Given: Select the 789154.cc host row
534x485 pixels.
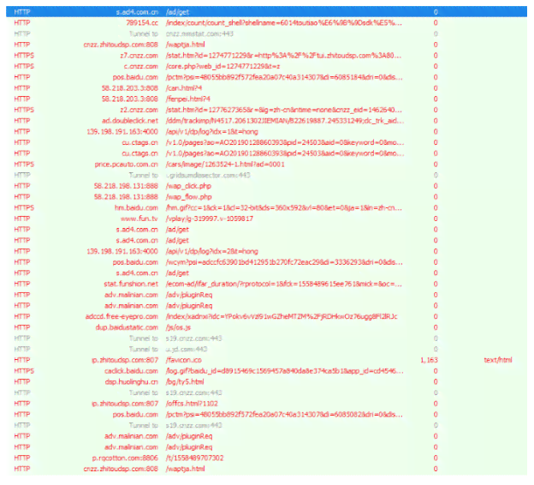Looking at the screenshot, I should click(x=266, y=23).
